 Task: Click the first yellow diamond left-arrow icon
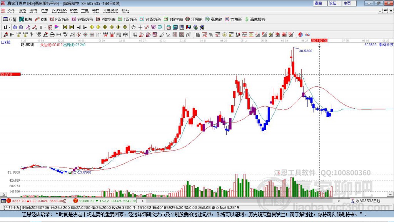[92, 27]
